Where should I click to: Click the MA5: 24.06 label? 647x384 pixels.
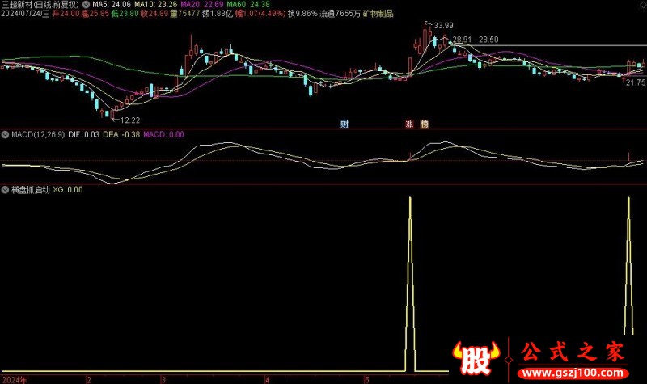[x=112, y=5]
